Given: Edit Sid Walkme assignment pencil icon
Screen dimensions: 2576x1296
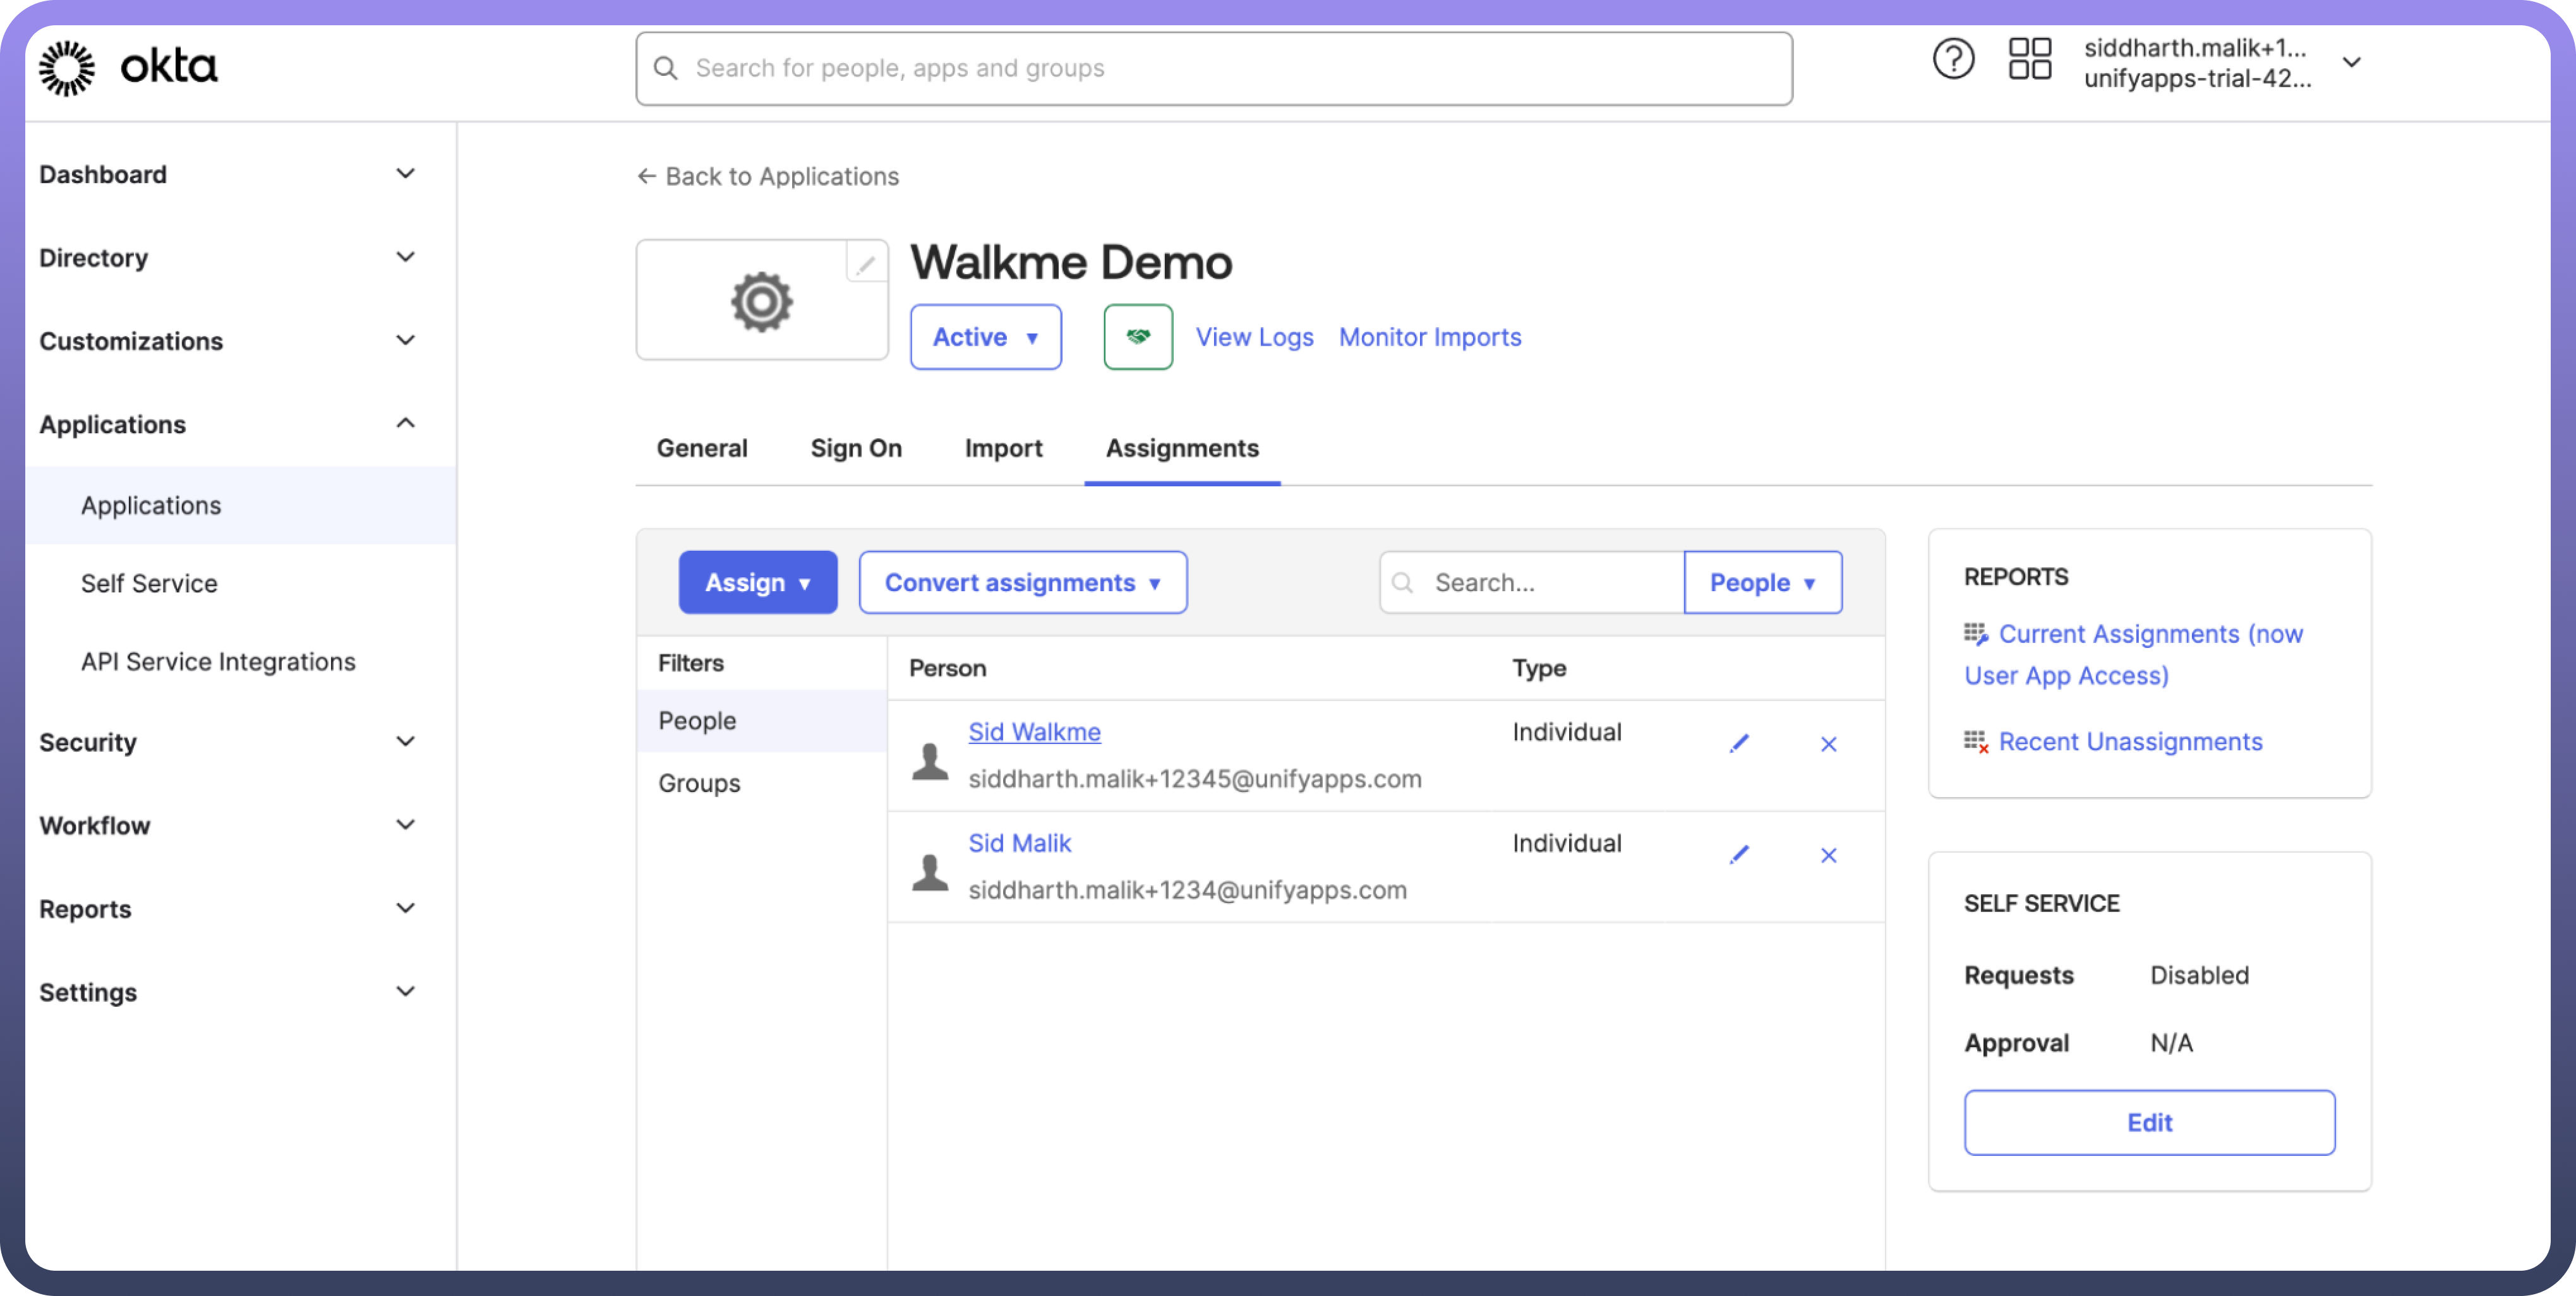Looking at the screenshot, I should tap(1739, 744).
